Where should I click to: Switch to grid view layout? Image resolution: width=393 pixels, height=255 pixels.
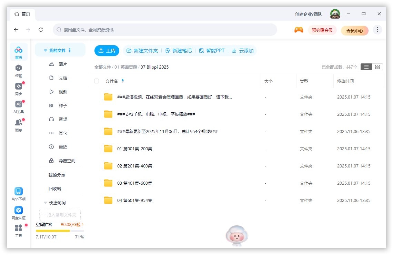(x=377, y=67)
